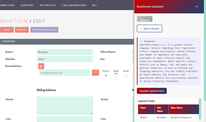Screen dimensions: 206x122
Task: Click Populate Updated Data button
Action: tap(152, 91)
